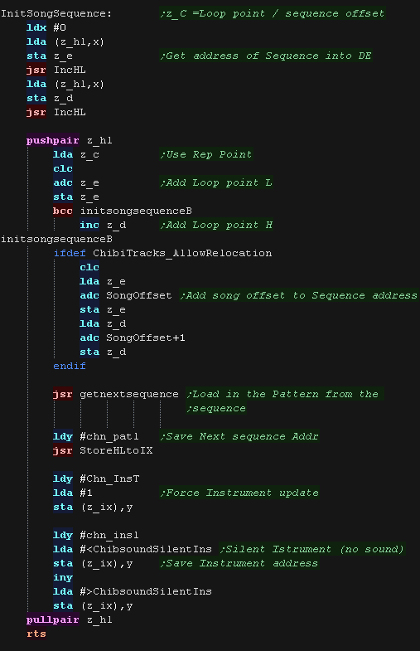Click the InitSongSequence label
Viewport: 420px width, 651px height.
[x=56, y=13]
